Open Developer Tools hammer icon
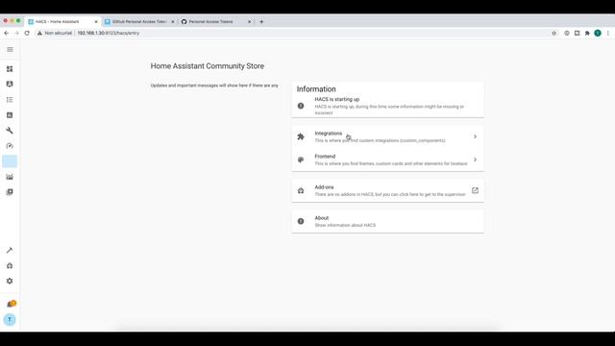 click(10, 250)
